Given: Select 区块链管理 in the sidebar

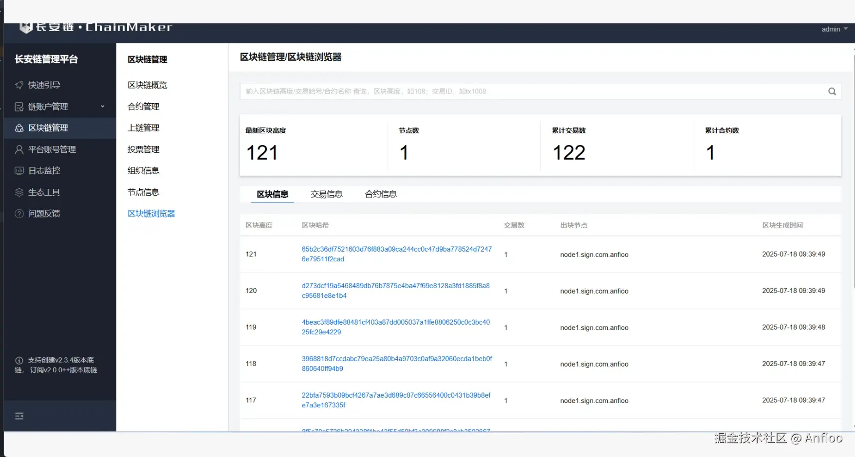Looking at the screenshot, I should pyautogui.click(x=48, y=128).
